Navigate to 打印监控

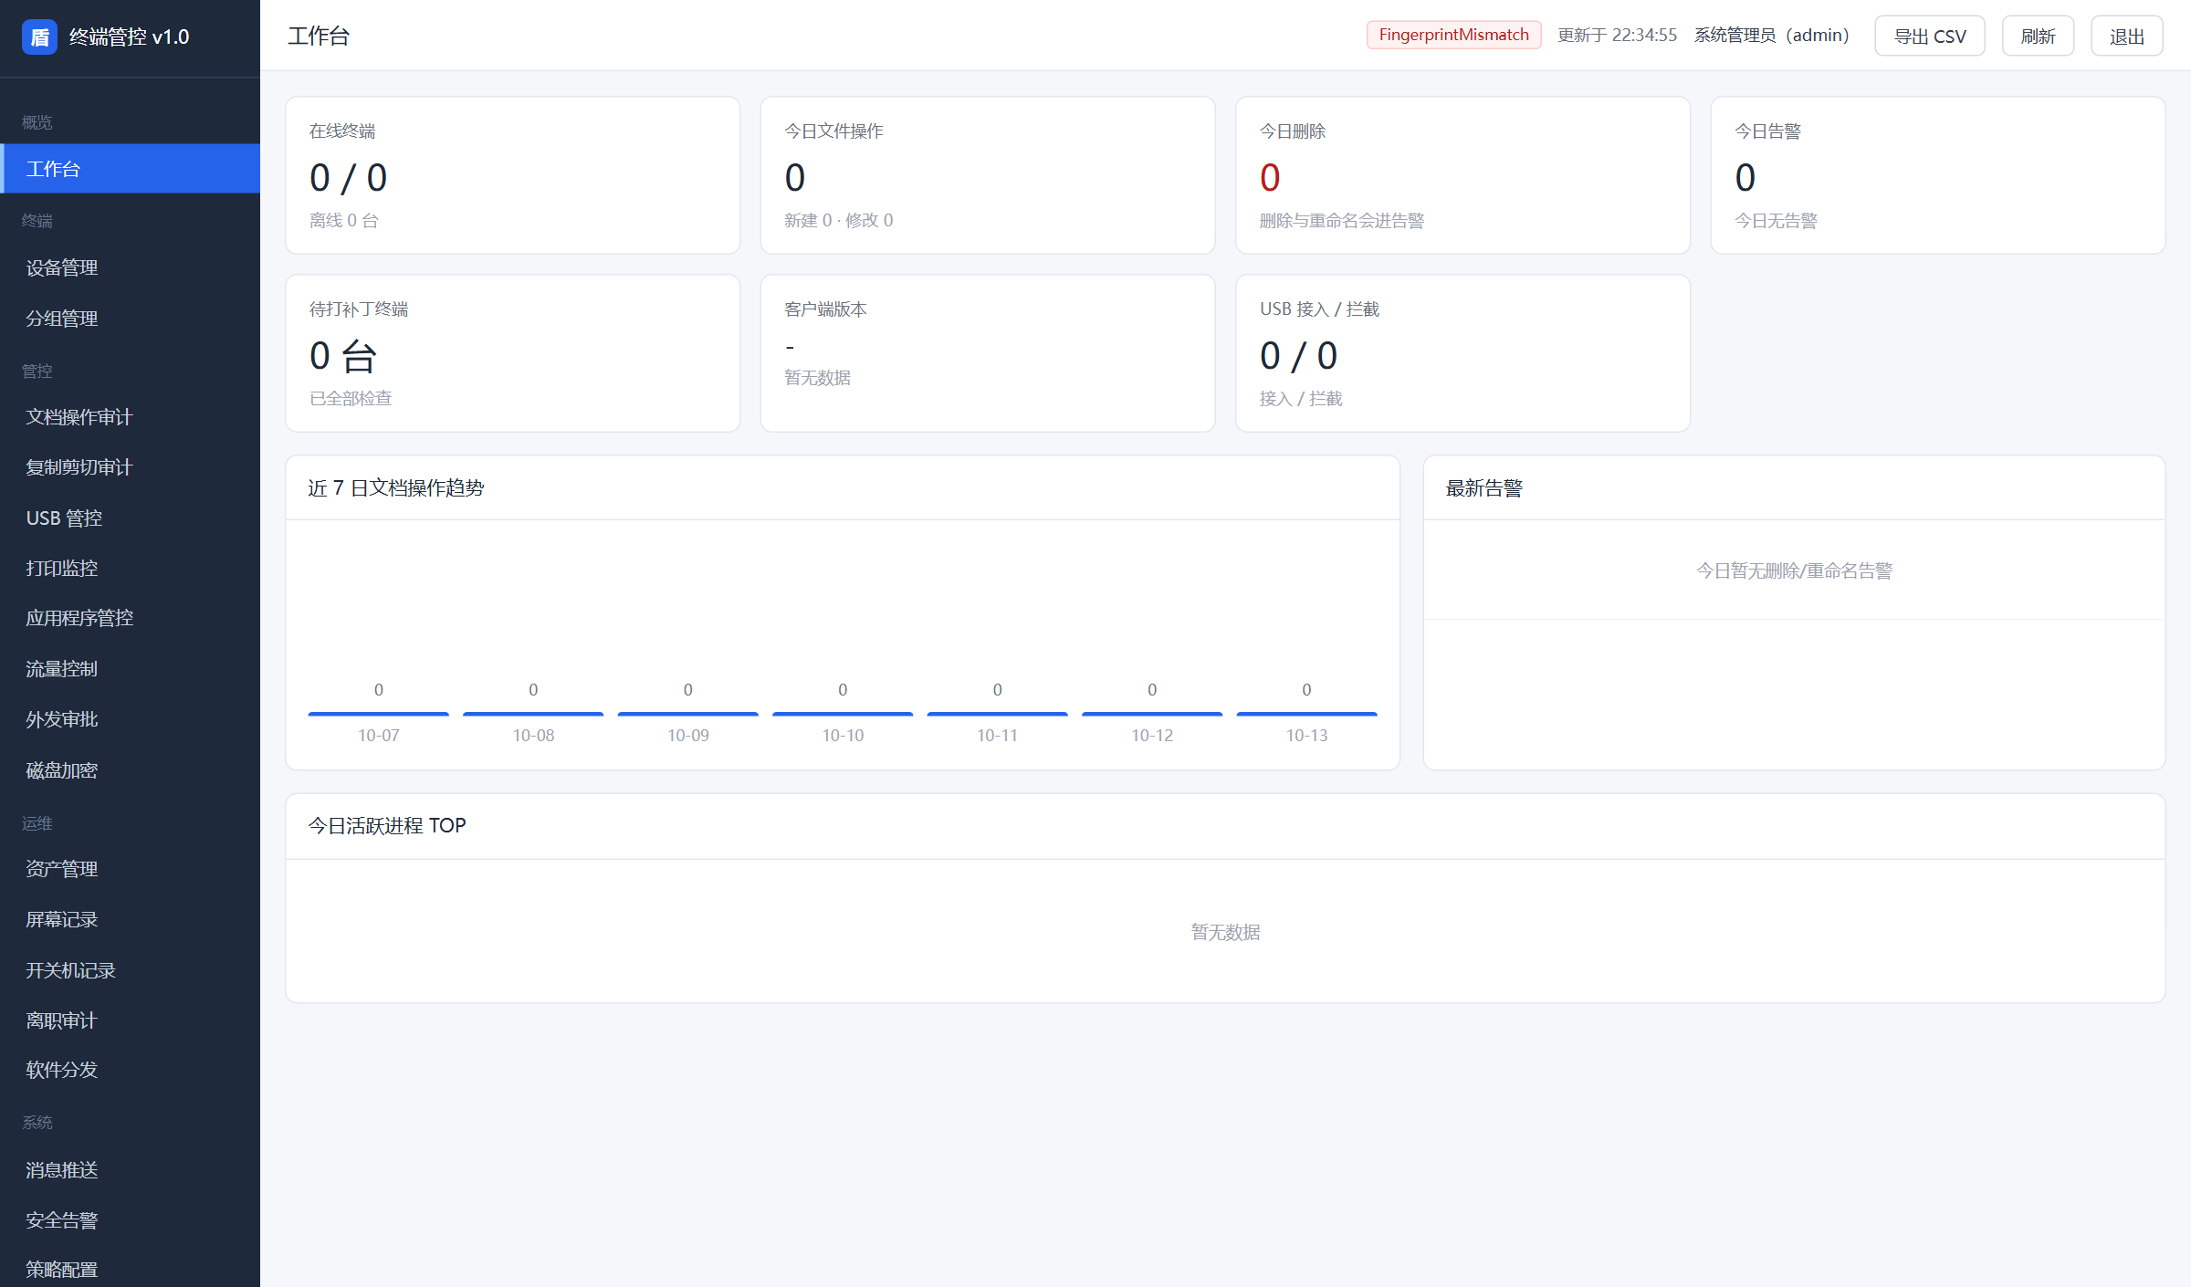pos(130,569)
